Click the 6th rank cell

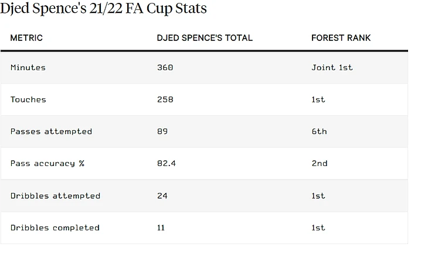[x=319, y=132]
